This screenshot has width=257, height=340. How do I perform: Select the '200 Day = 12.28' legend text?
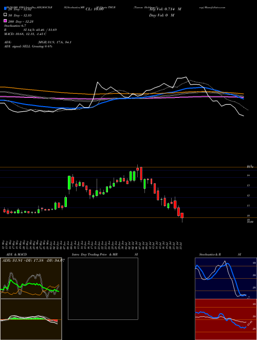tap(21, 22)
